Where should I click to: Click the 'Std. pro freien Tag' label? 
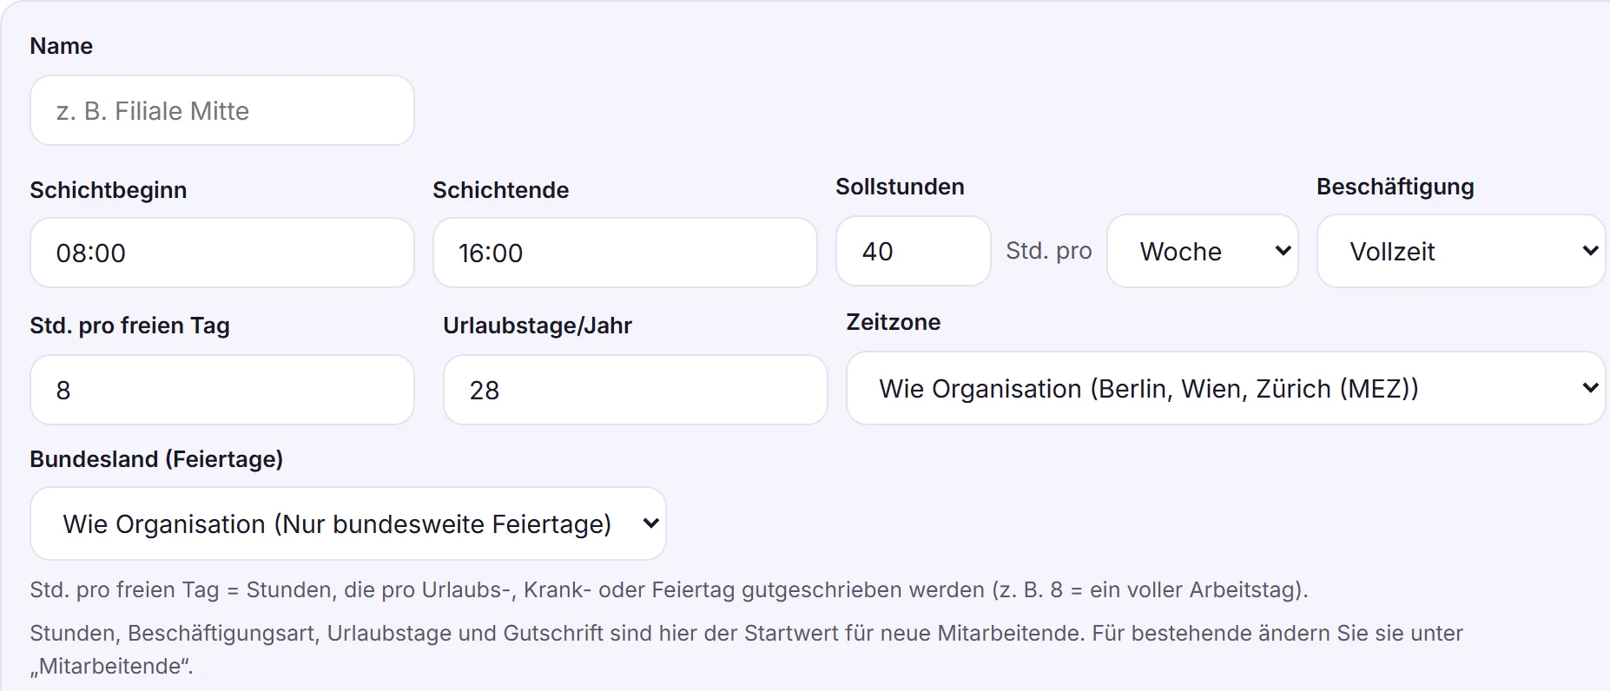129,326
